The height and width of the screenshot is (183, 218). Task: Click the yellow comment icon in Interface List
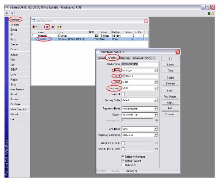tap(59, 27)
